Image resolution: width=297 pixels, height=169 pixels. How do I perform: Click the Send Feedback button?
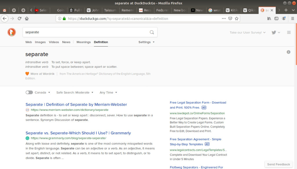click(278, 164)
